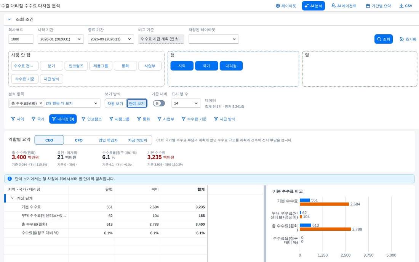Open the 지역 filter
This screenshot has width=419, height=262.
18,119
